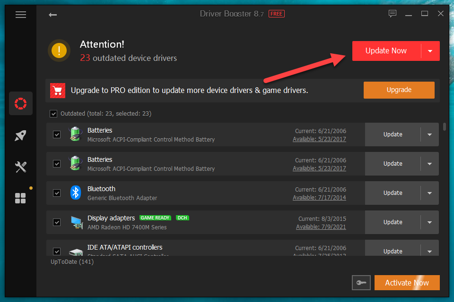Click the red shopping cart icon
454x302 pixels.
point(58,90)
